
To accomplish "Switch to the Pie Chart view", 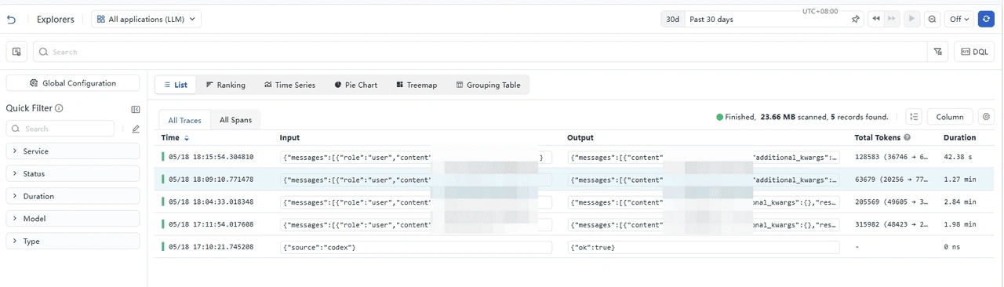I will (x=355, y=85).
